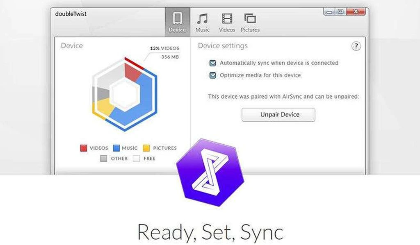Viewport: 420px width, 245px height.
Task: Click the "Device settings" heading
Action: [223, 46]
